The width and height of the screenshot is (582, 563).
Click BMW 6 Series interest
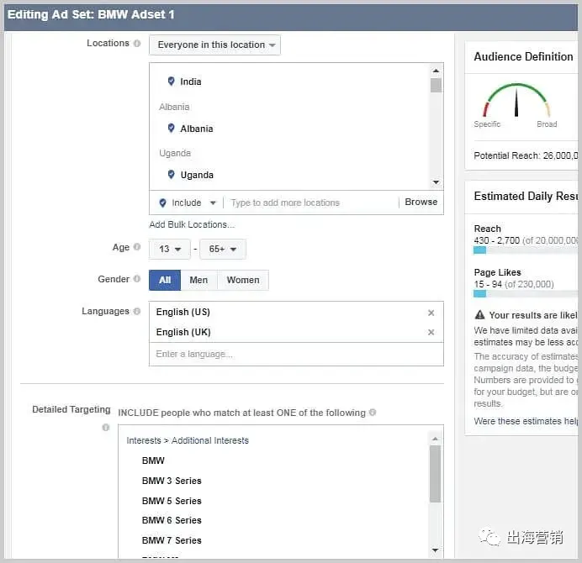click(172, 520)
